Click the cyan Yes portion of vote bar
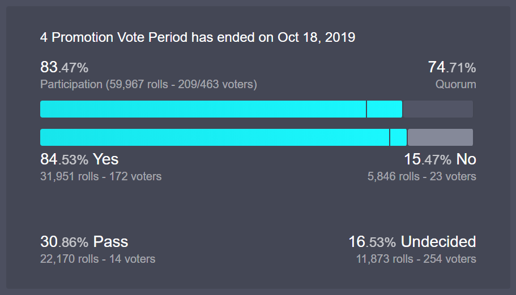Screen dimensions: 516x295 point(223,137)
